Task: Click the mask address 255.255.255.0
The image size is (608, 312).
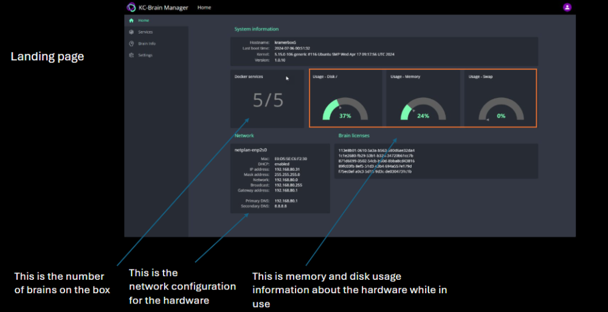Action: click(x=287, y=175)
